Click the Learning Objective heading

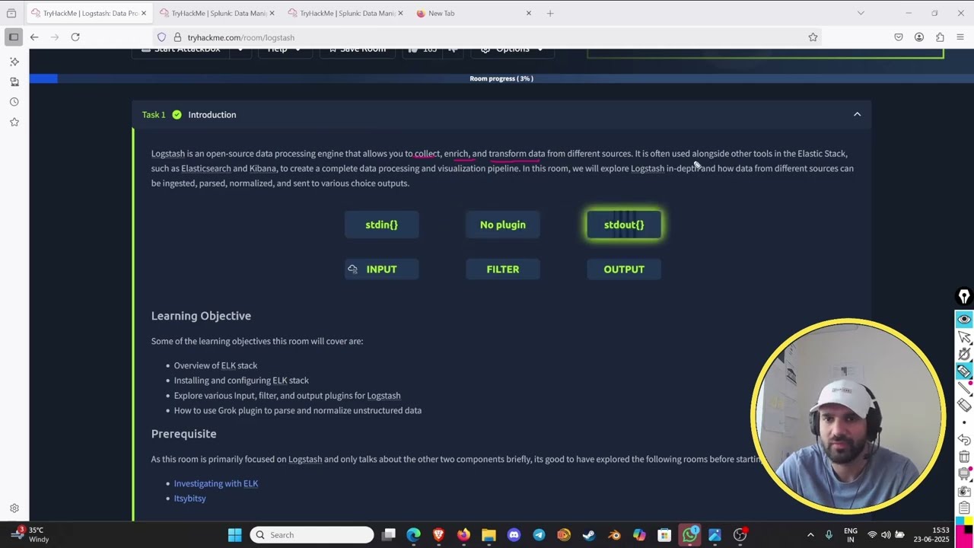(201, 316)
